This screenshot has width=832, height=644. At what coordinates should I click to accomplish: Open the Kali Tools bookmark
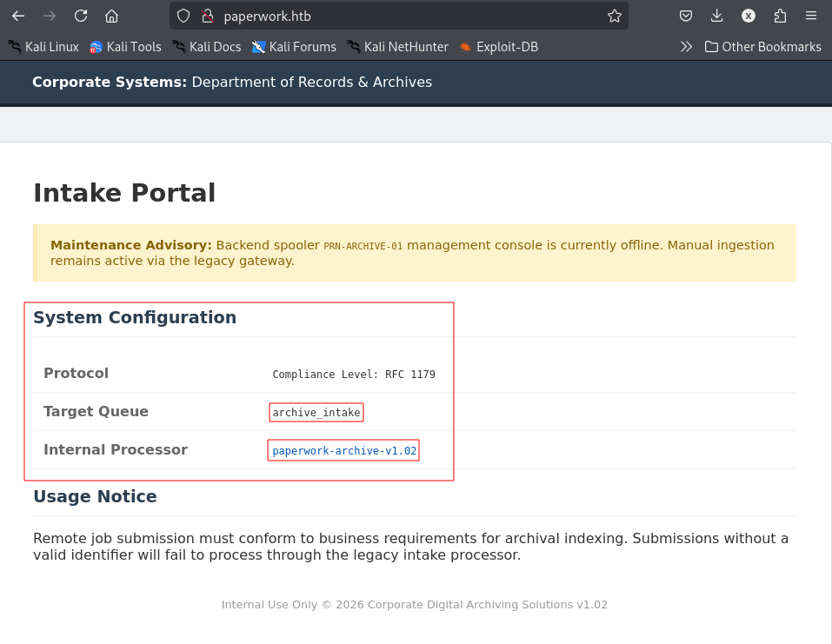pos(126,47)
